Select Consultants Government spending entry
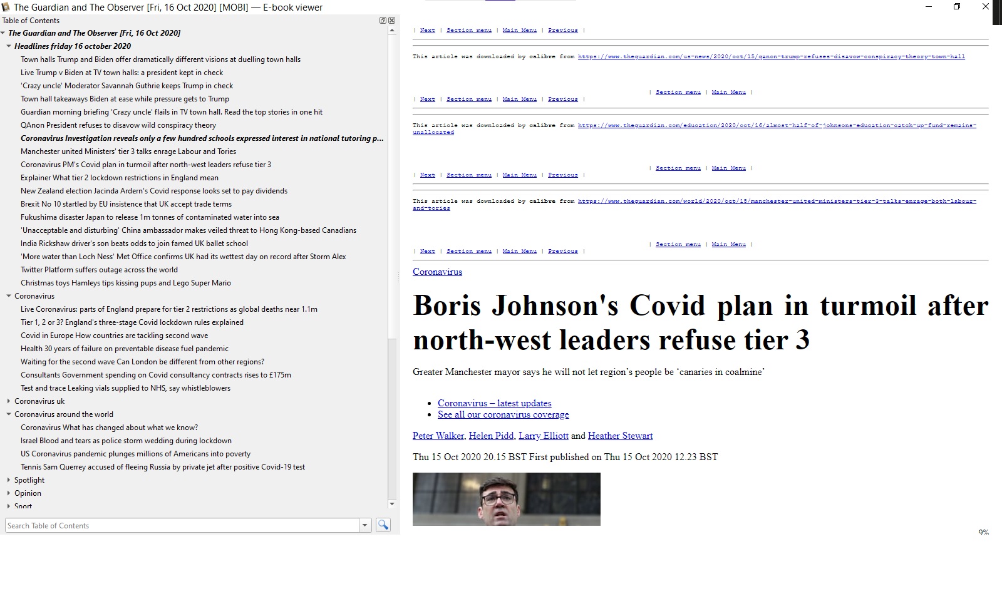Screen dimensions: 1002x616 (x=156, y=375)
